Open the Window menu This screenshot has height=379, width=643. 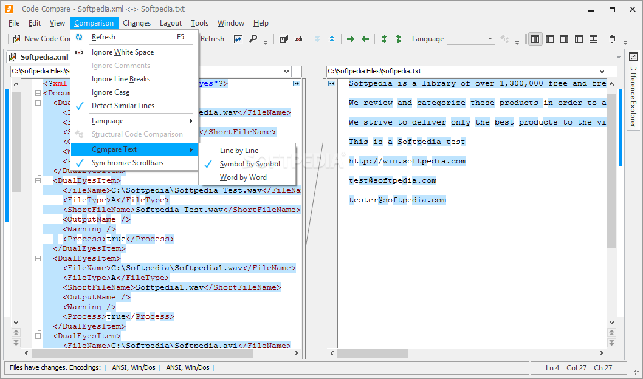coord(231,23)
